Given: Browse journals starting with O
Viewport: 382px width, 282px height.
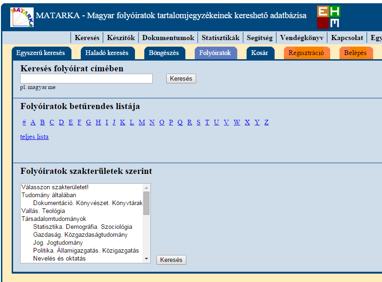Looking at the screenshot, I should click(162, 122).
